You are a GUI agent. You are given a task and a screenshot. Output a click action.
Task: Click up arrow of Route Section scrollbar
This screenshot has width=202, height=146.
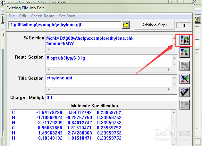174,58
